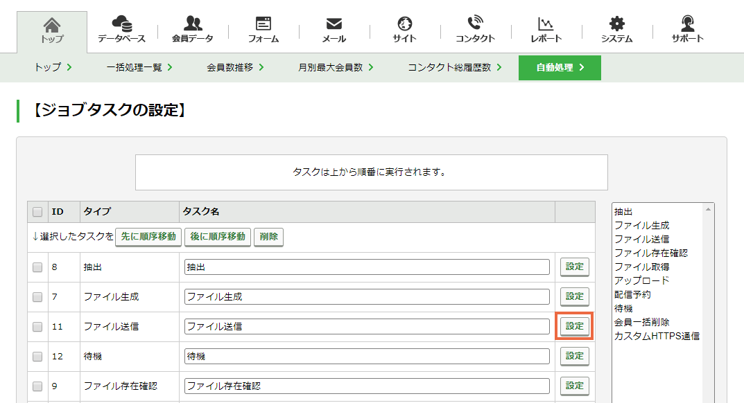Screen dimensions: 744x403
Task: Open 会員数推移 submenu
Action: (x=235, y=67)
